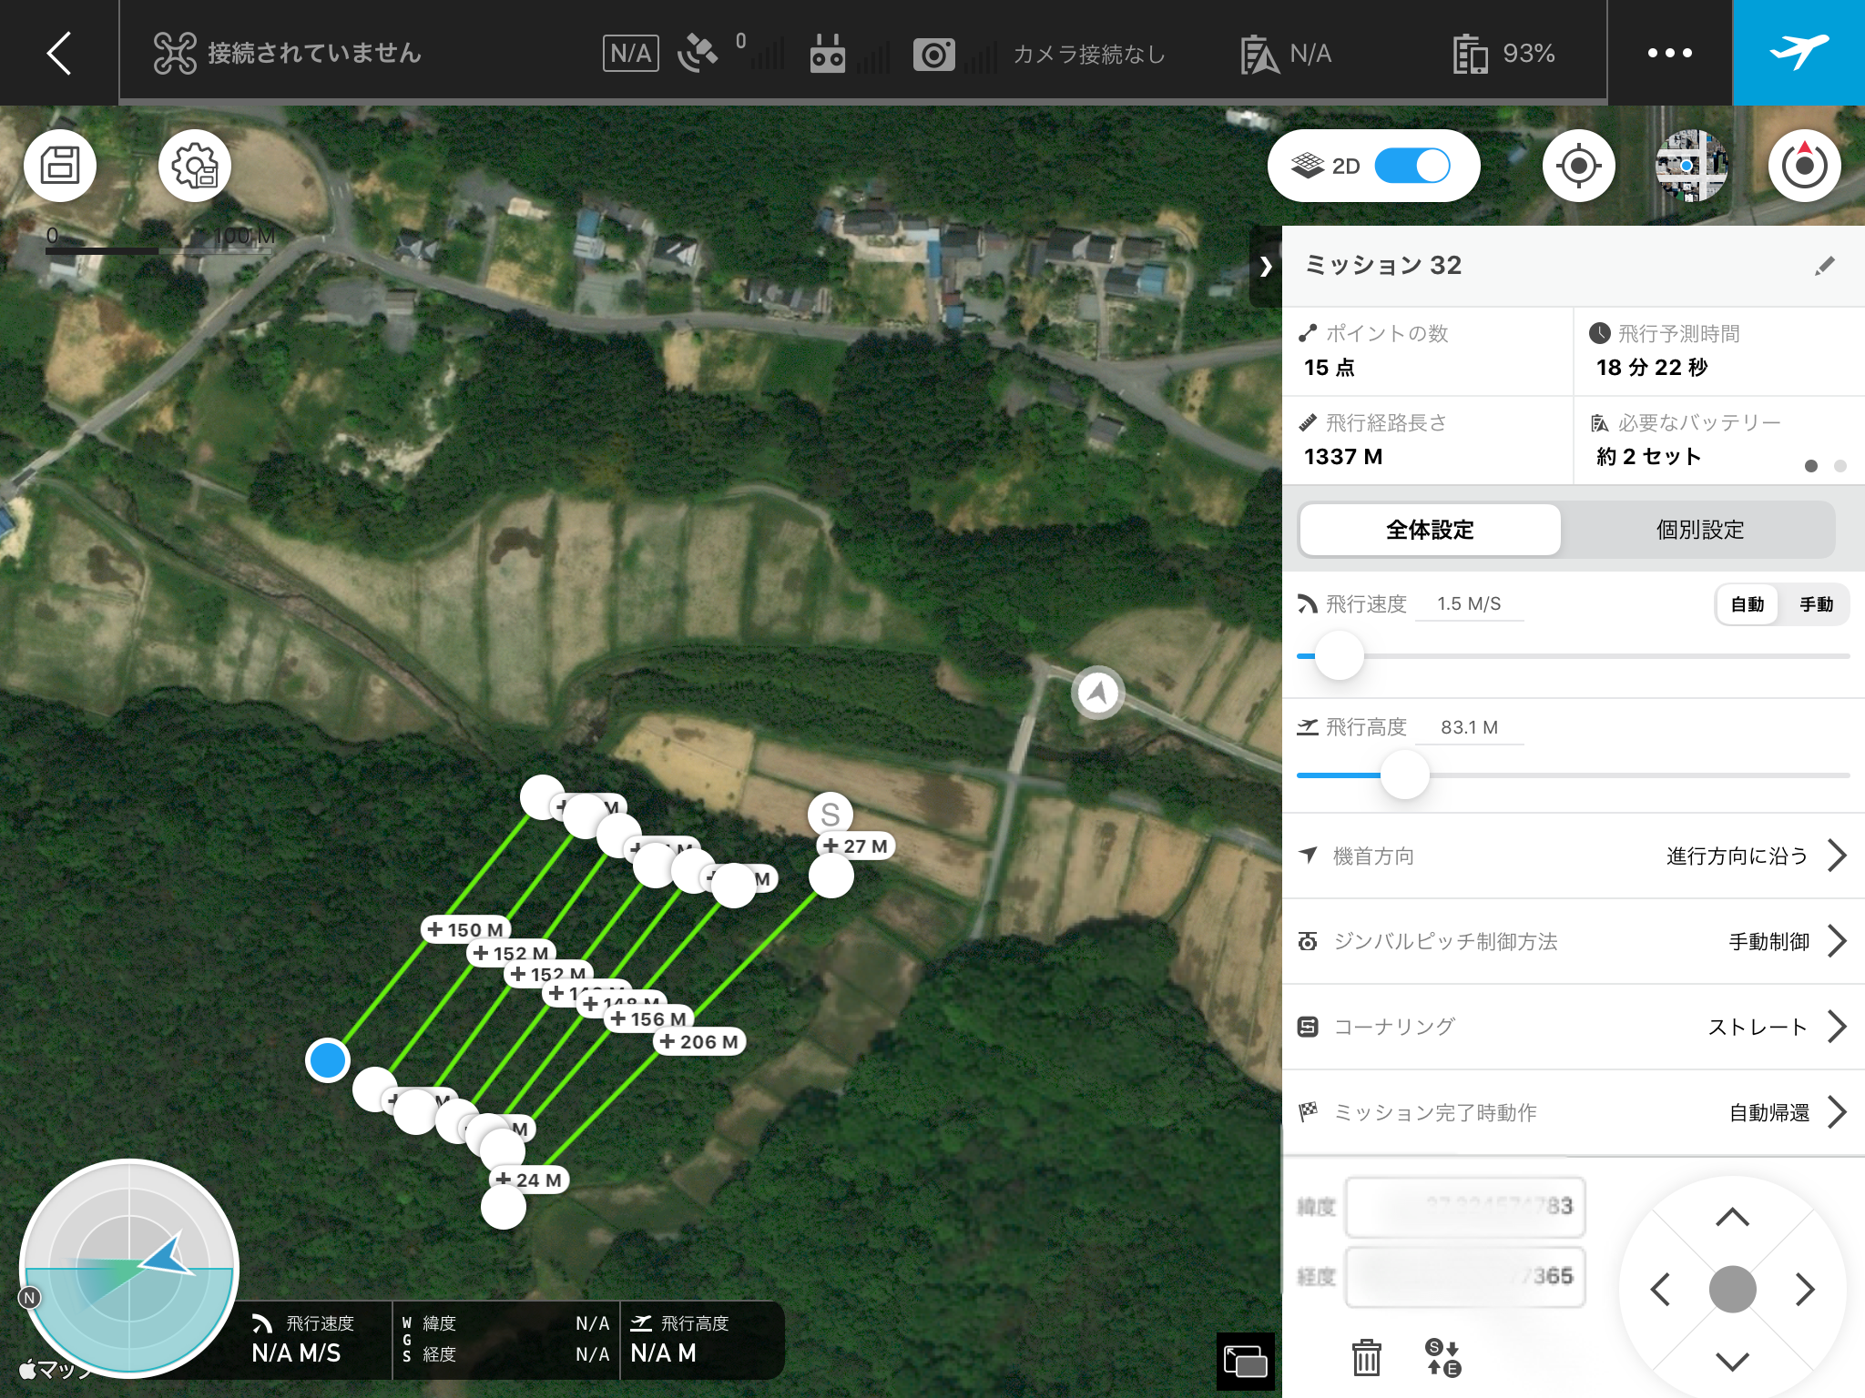This screenshot has width=1865, height=1398.
Task: Go back with the top-left arrow
Action: pyautogui.click(x=59, y=53)
